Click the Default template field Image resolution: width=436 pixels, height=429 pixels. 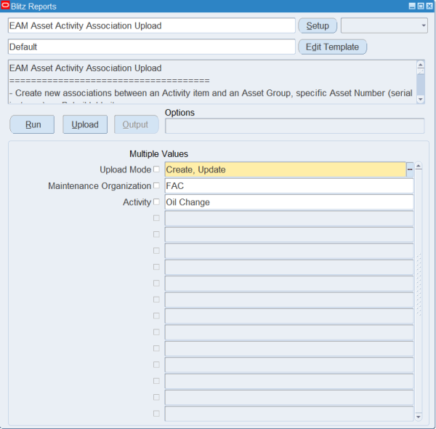(x=152, y=47)
